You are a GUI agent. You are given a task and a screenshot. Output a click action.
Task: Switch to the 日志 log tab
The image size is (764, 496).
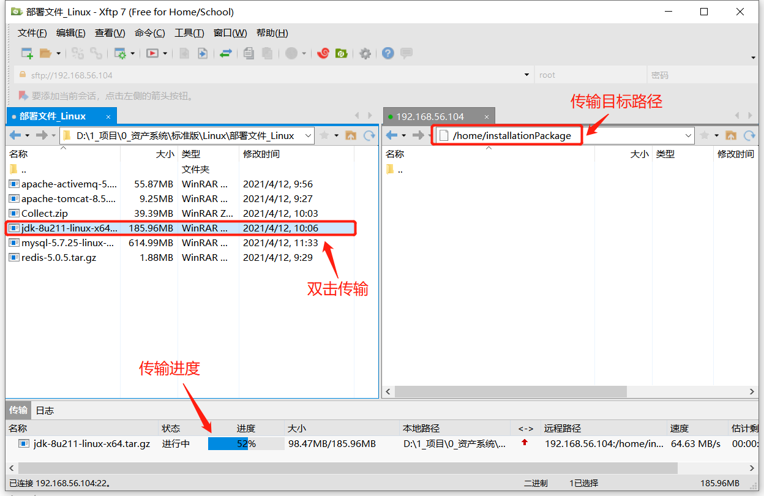tap(45, 410)
